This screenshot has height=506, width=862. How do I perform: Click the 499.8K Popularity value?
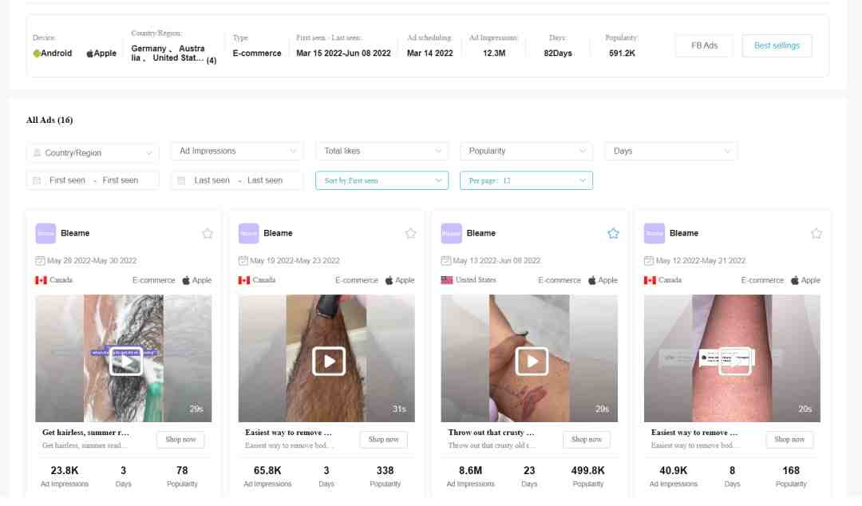coord(587,471)
